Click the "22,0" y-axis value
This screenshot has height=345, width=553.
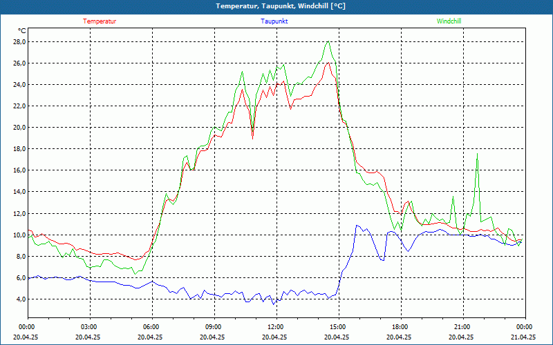pos(20,106)
